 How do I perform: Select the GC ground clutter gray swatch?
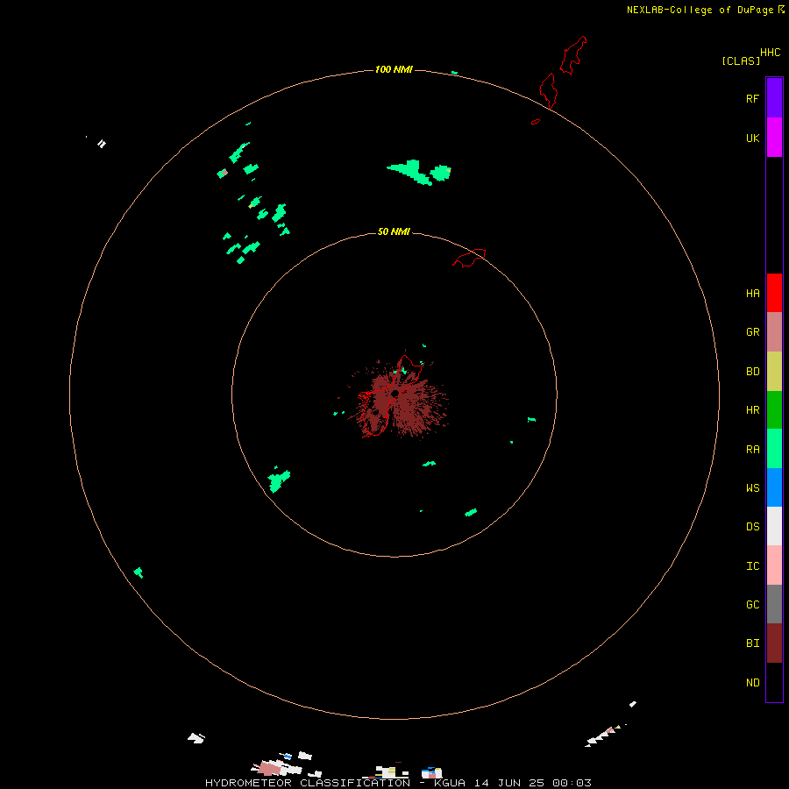coord(774,604)
